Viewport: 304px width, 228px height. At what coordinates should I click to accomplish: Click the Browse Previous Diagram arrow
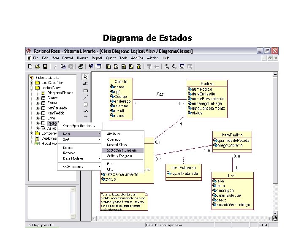coord(157,67)
